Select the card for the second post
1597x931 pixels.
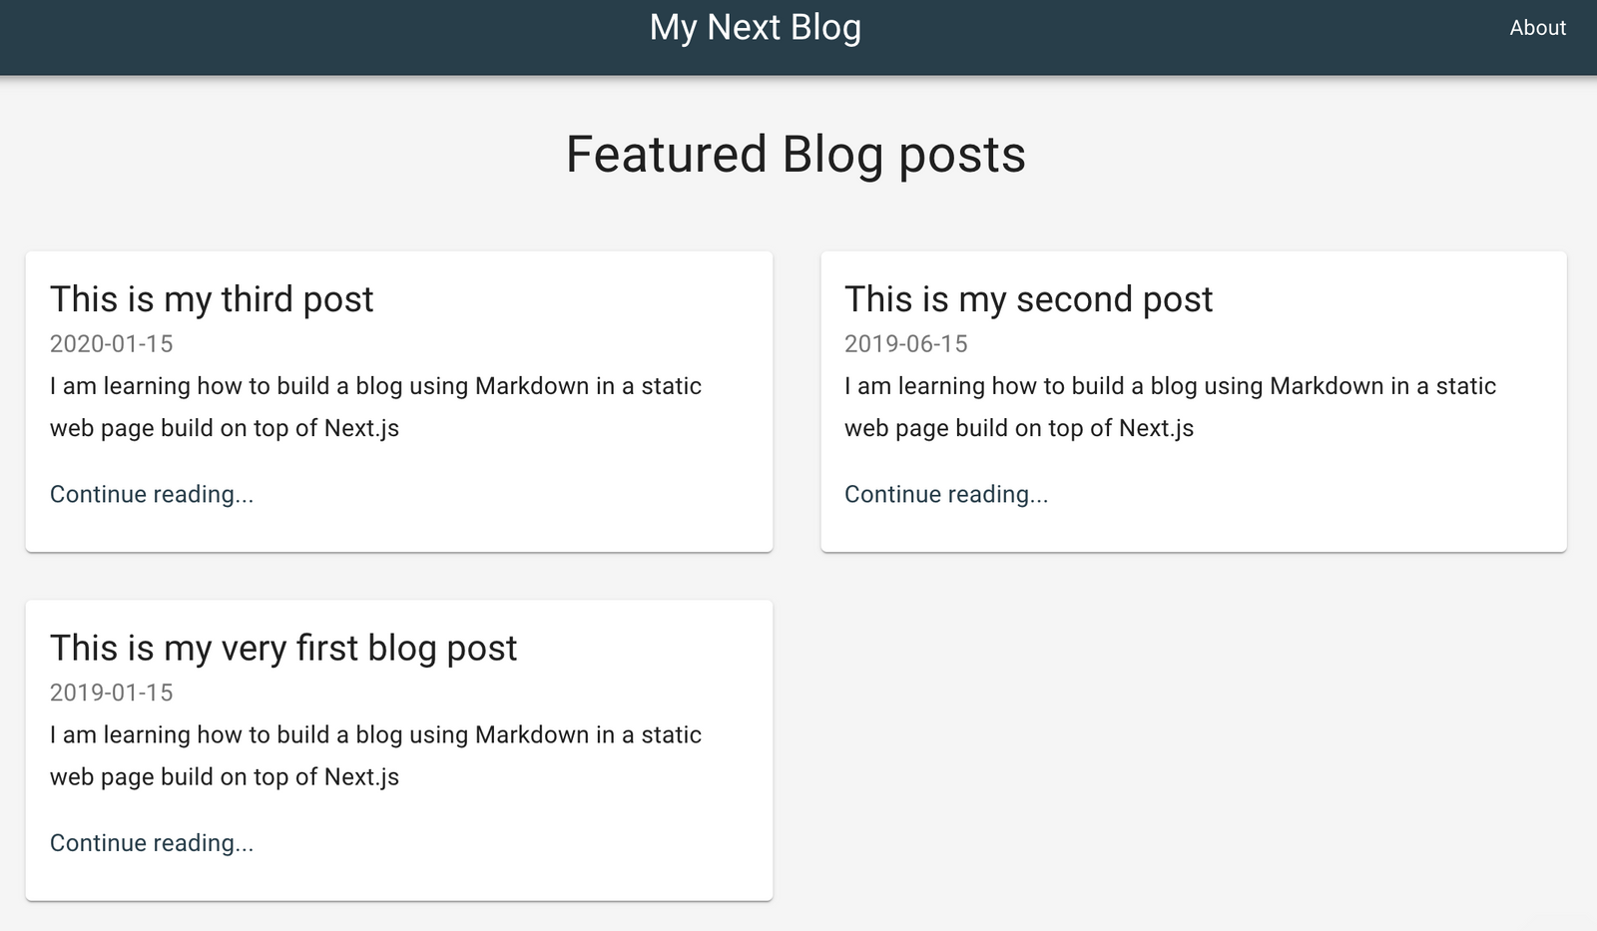(x=1194, y=401)
